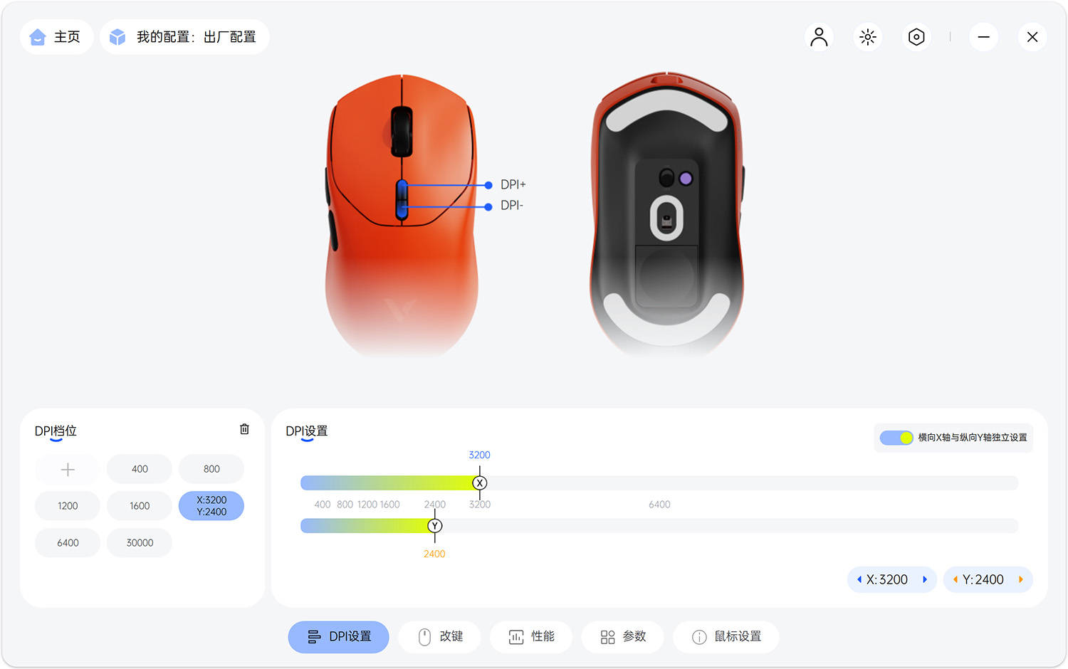This screenshot has width=1068, height=669.
Task: Switch to the 改键 key remap tab
Action: point(439,637)
